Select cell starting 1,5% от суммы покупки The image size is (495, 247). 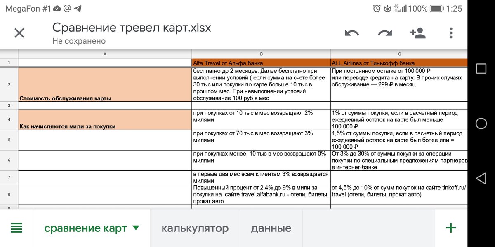[x=399, y=140]
